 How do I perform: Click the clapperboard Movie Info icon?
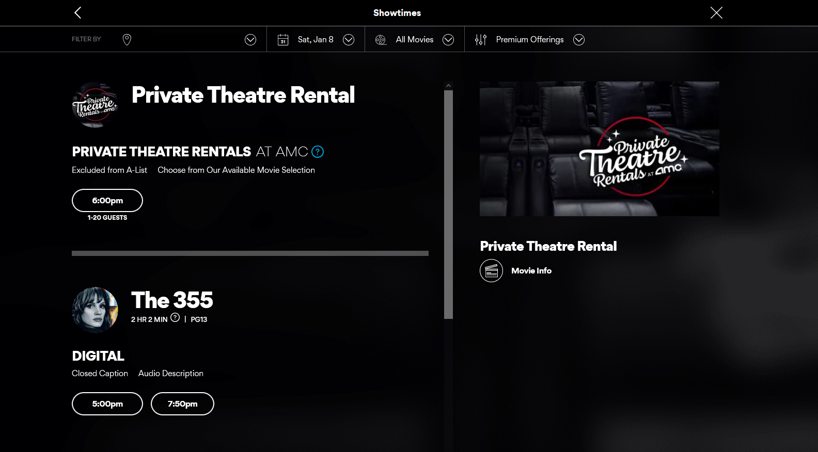pos(491,270)
